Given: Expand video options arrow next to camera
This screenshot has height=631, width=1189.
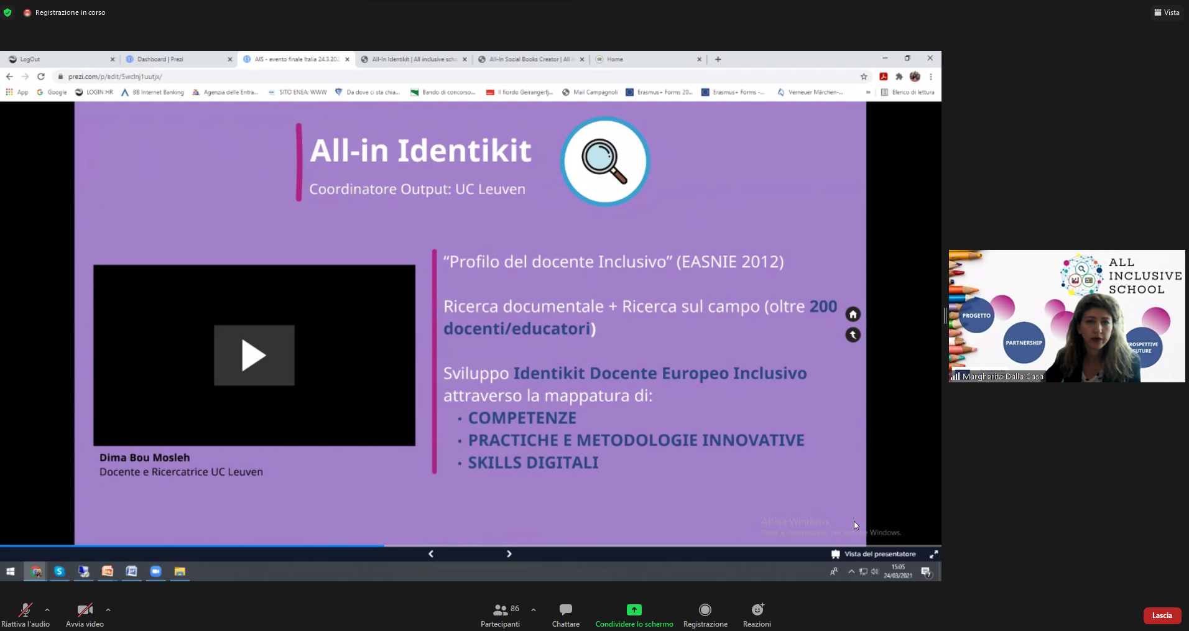Looking at the screenshot, I should [x=108, y=610].
